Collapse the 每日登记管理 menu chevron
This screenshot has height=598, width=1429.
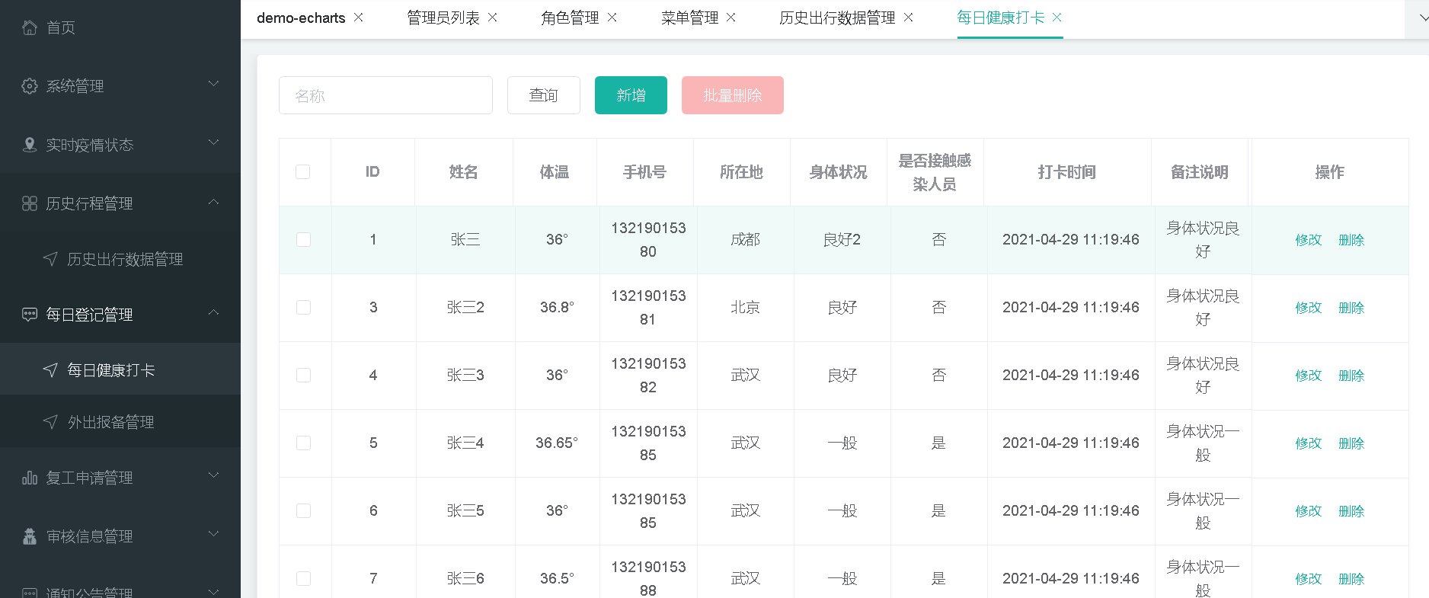point(214,312)
